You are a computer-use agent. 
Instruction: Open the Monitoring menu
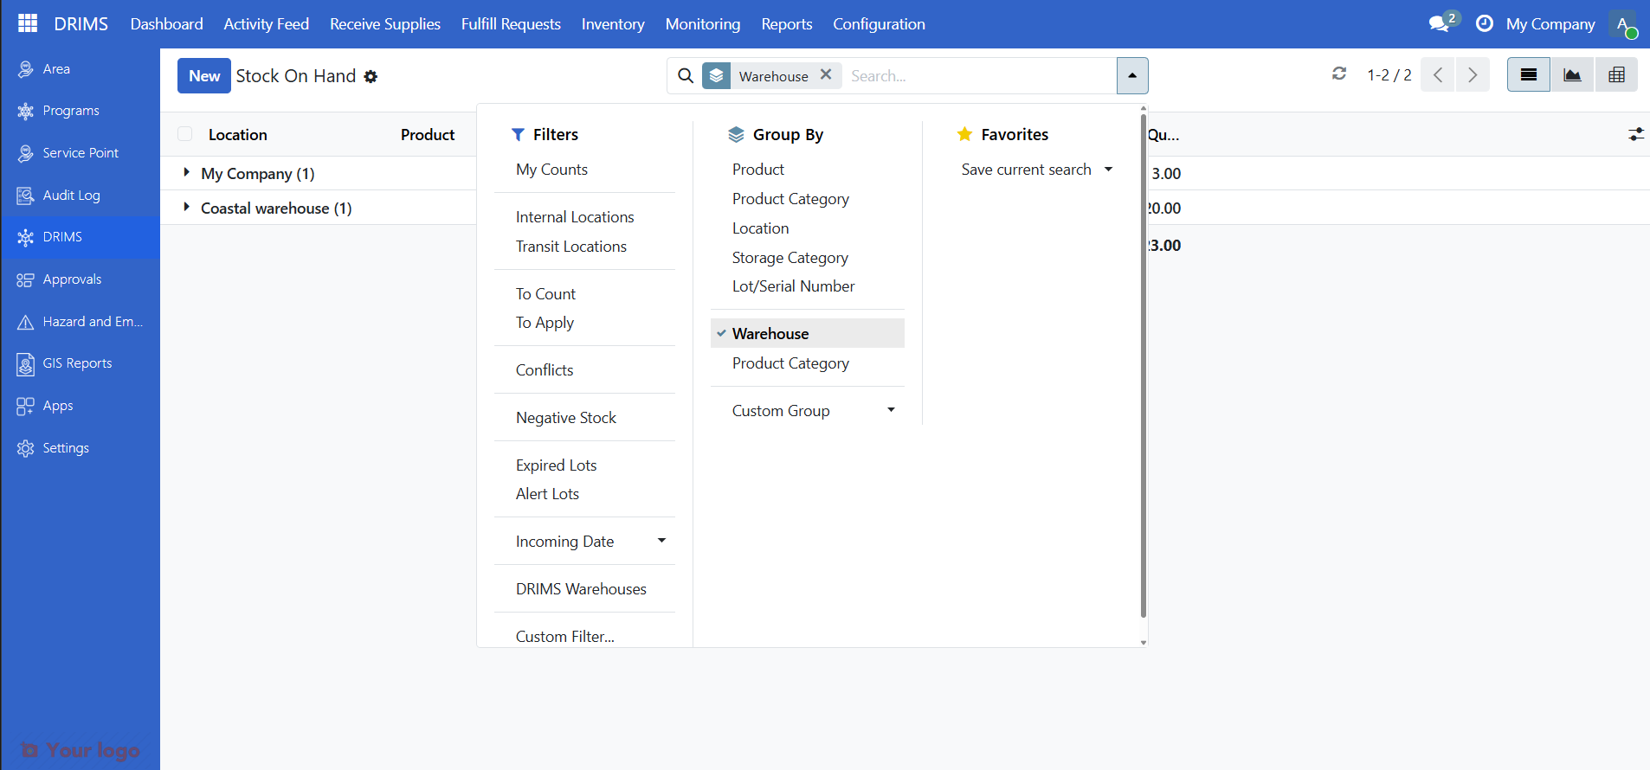[703, 24]
